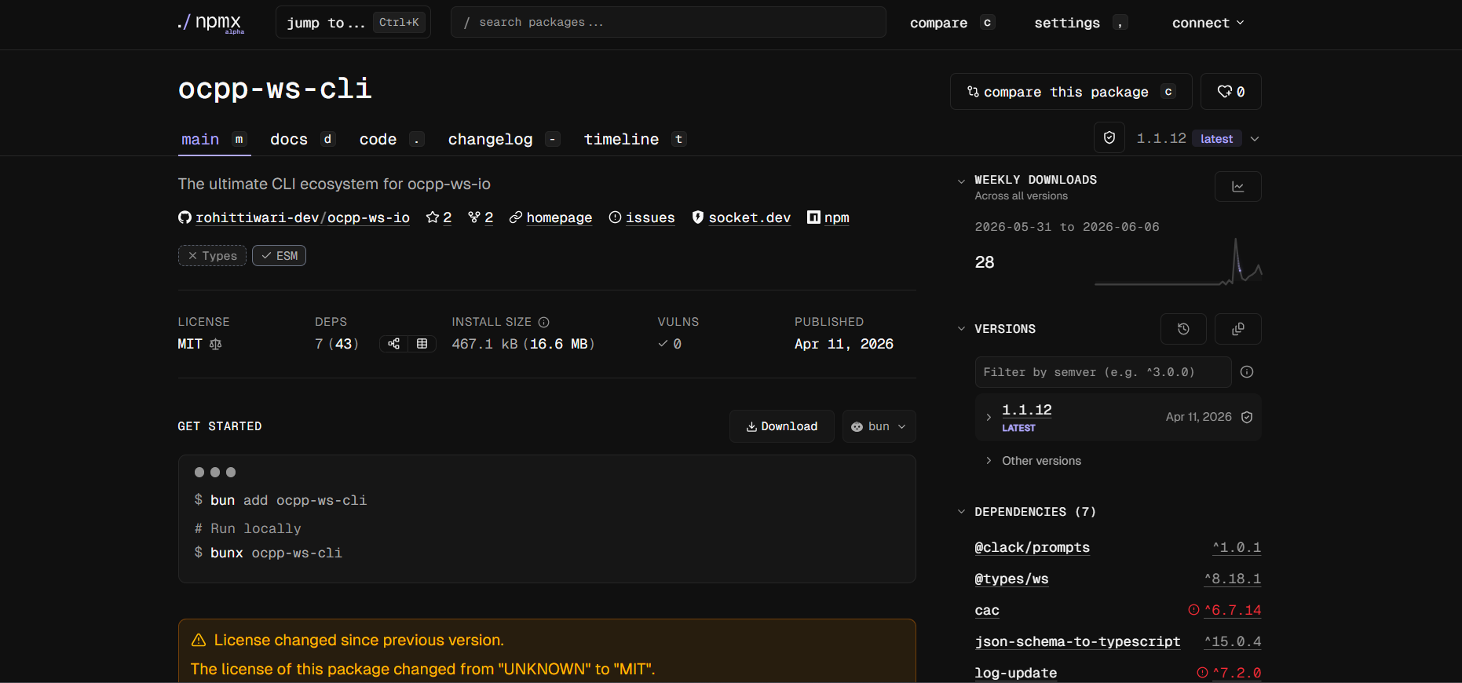
Task: Click the version history clock icon
Action: [x=1183, y=329]
